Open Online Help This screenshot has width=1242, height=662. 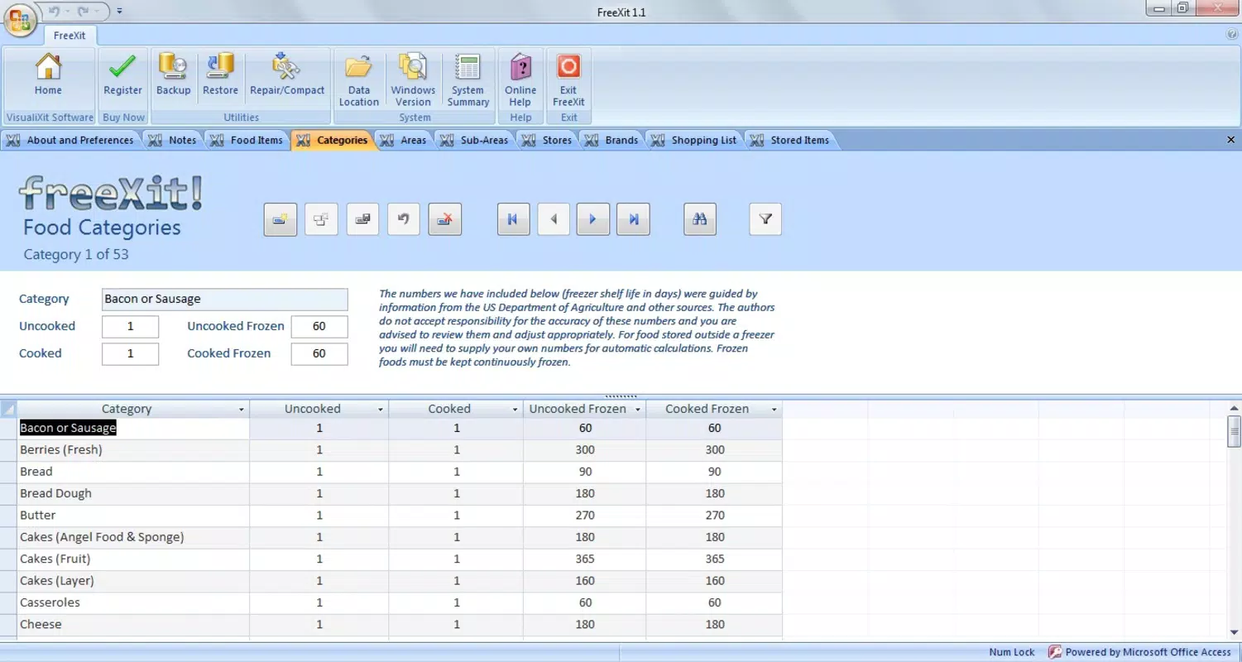tap(520, 80)
